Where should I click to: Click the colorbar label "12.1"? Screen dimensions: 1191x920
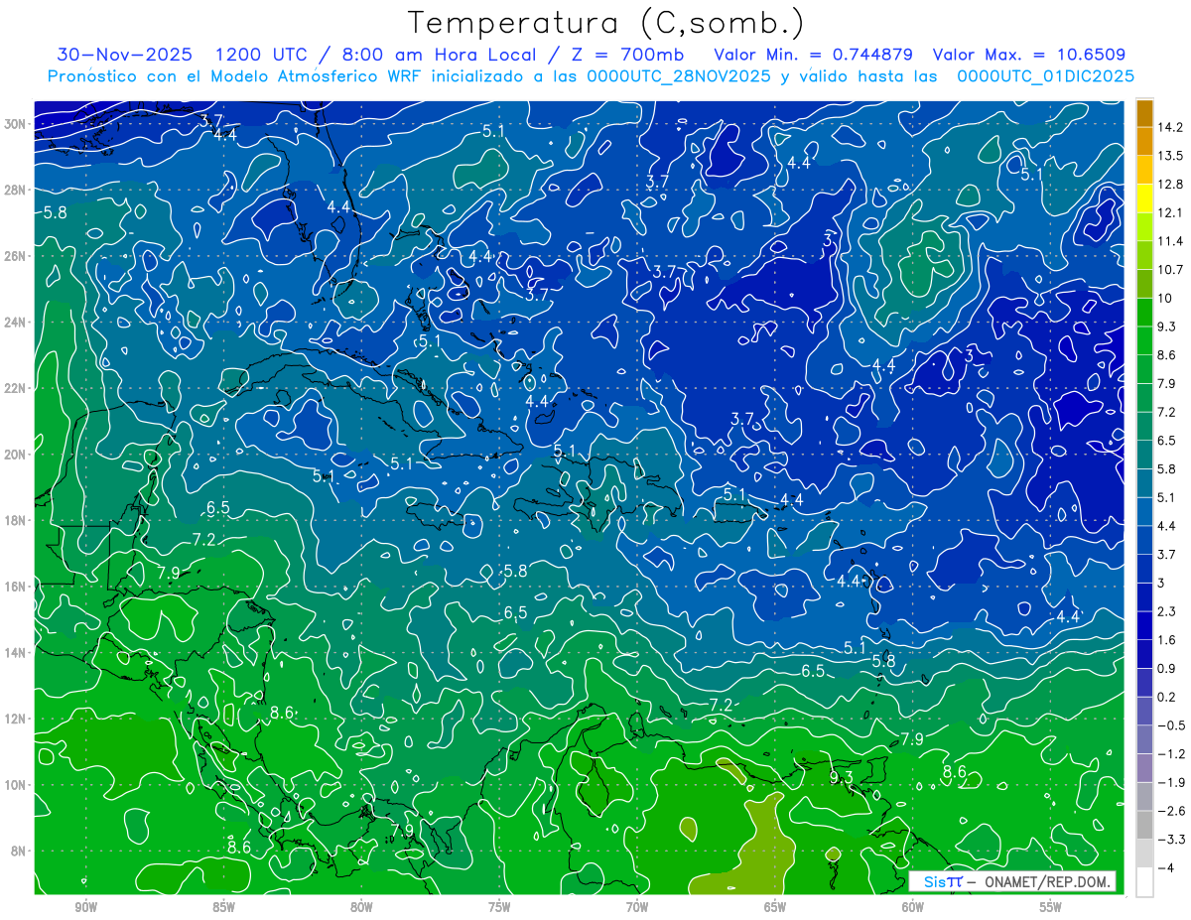click(1169, 213)
